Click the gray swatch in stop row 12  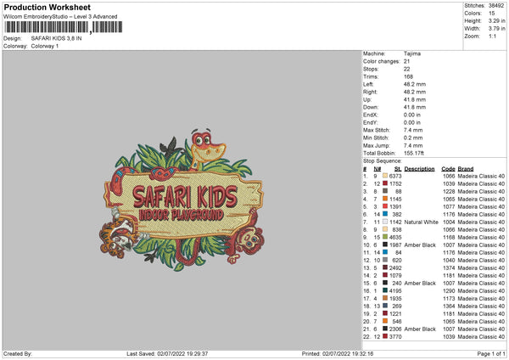[x=385, y=260]
